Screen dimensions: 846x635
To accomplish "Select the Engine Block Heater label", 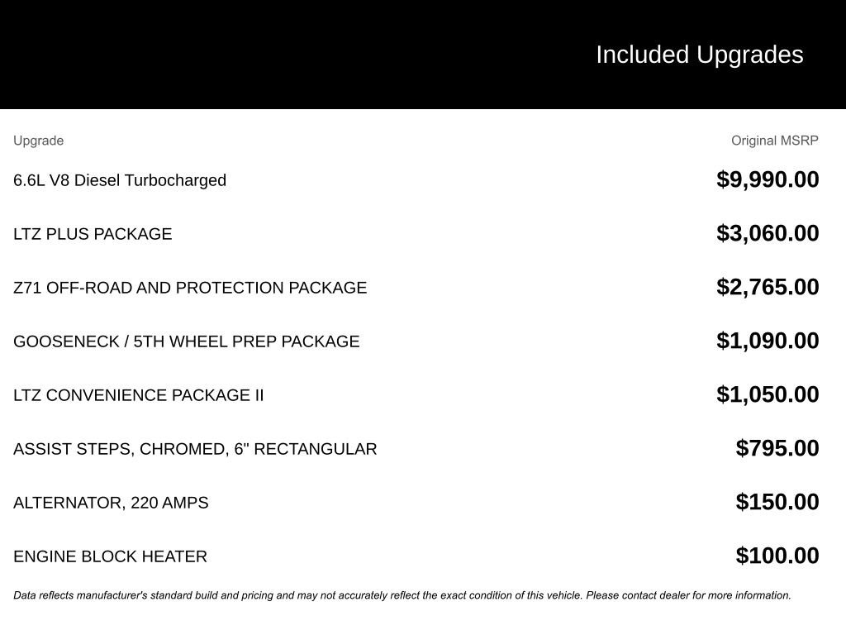I will (x=110, y=556).
